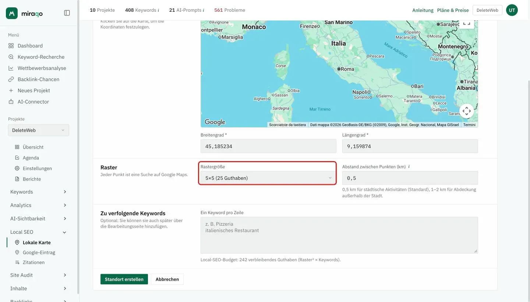Click the Abstand zwischen Punkten input
The image size is (530, 302).
tap(410, 178)
